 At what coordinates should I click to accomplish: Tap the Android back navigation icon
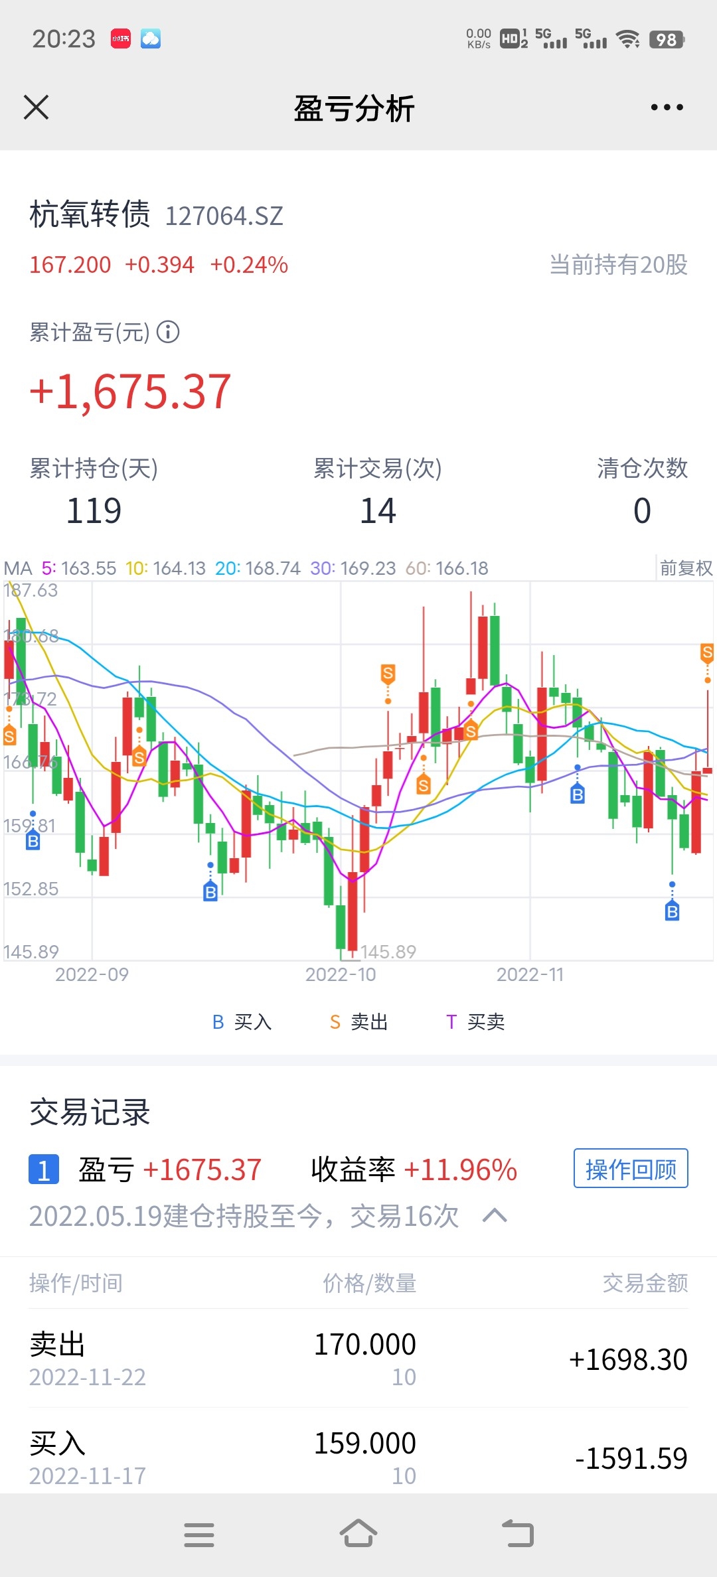pos(518,1535)
